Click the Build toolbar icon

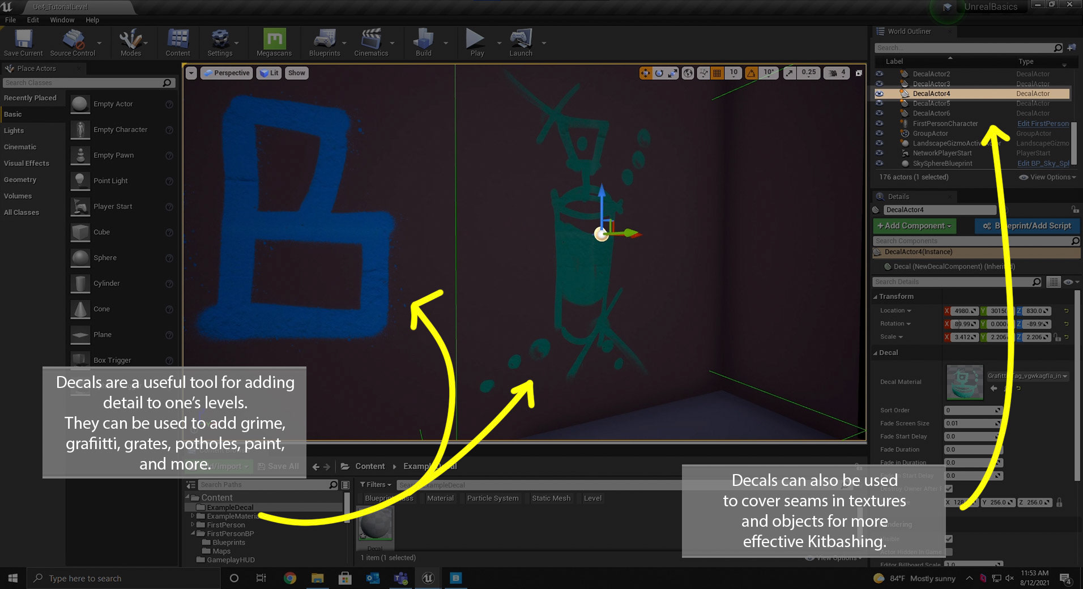coord(424,42)
